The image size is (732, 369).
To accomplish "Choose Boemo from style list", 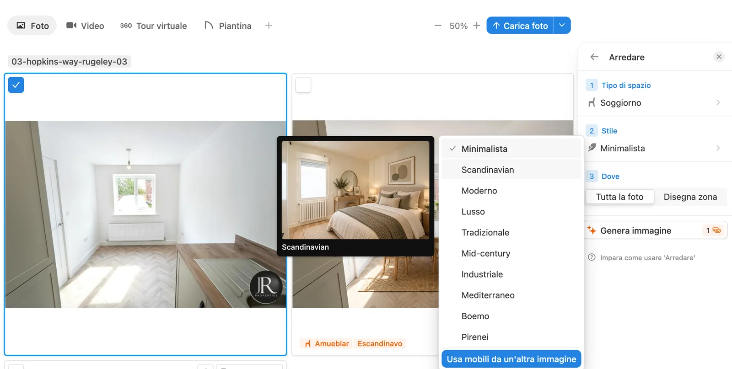I will [x=511, y=316].
